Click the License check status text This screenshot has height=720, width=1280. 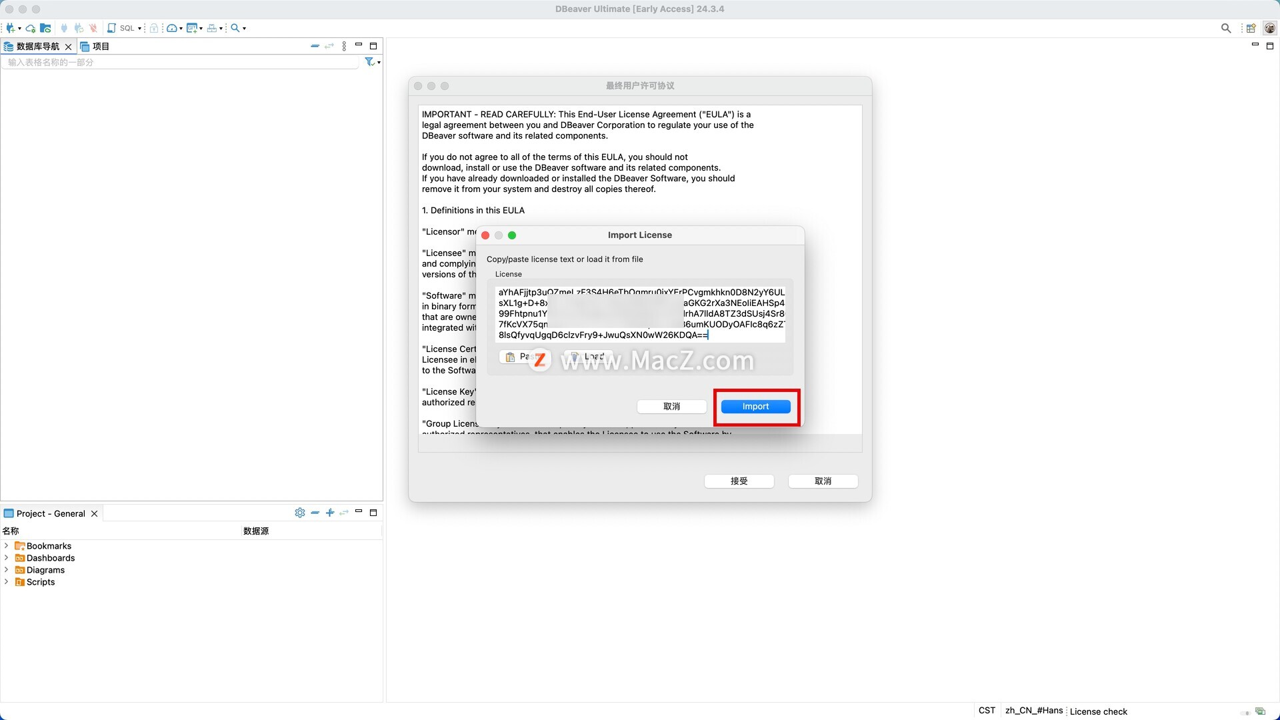pos(1099,711)
